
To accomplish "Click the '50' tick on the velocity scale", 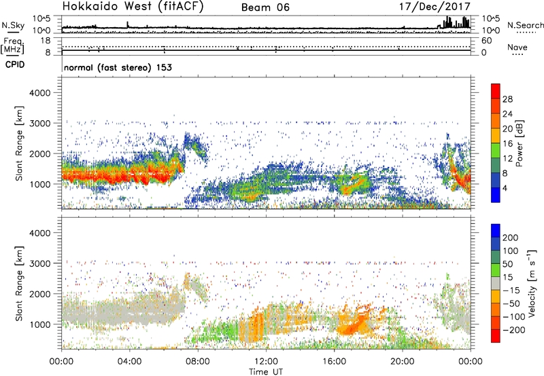I will coord(507,264).
